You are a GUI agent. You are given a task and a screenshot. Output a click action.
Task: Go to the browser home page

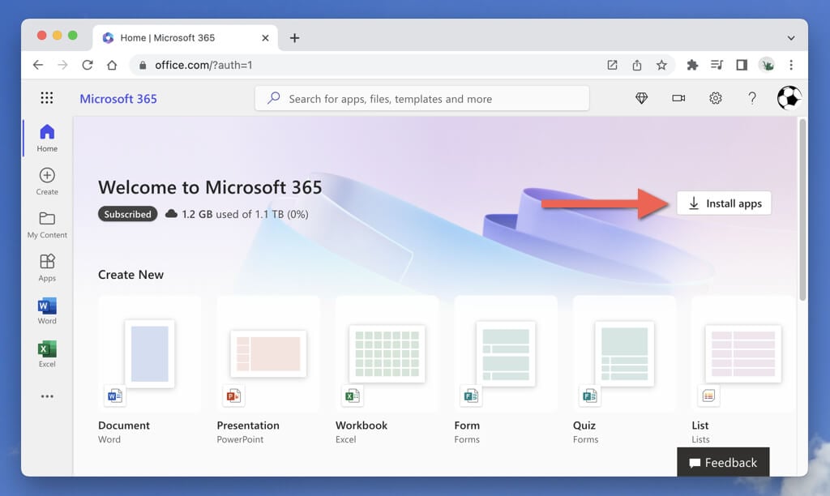[x=112, y=65]
